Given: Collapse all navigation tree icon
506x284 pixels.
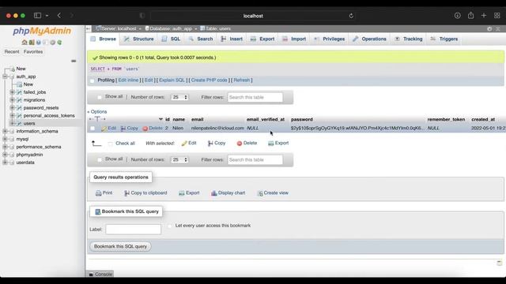Looking at the screenshot, I should pyautogui.click(x=74, y=61).
